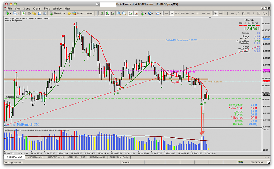Open the Navigator favorites icon
The image size is (274, 169).
click(x=34, y=13)
